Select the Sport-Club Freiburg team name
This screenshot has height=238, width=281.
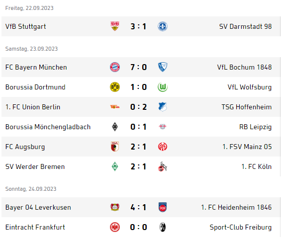tap(241, 227)
